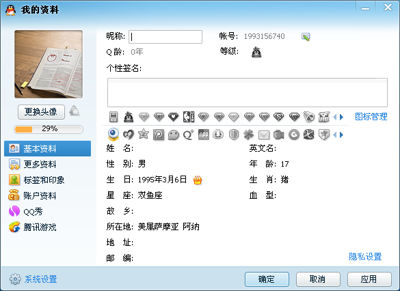400x291 pixels.
Task: Open the 隐私设置 link
Action: 365,257
